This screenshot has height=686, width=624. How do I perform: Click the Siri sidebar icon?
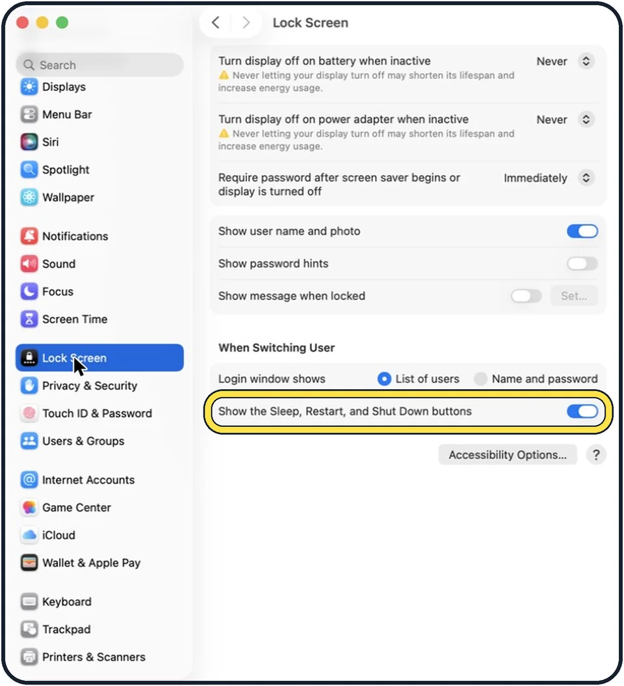[29, 142]
